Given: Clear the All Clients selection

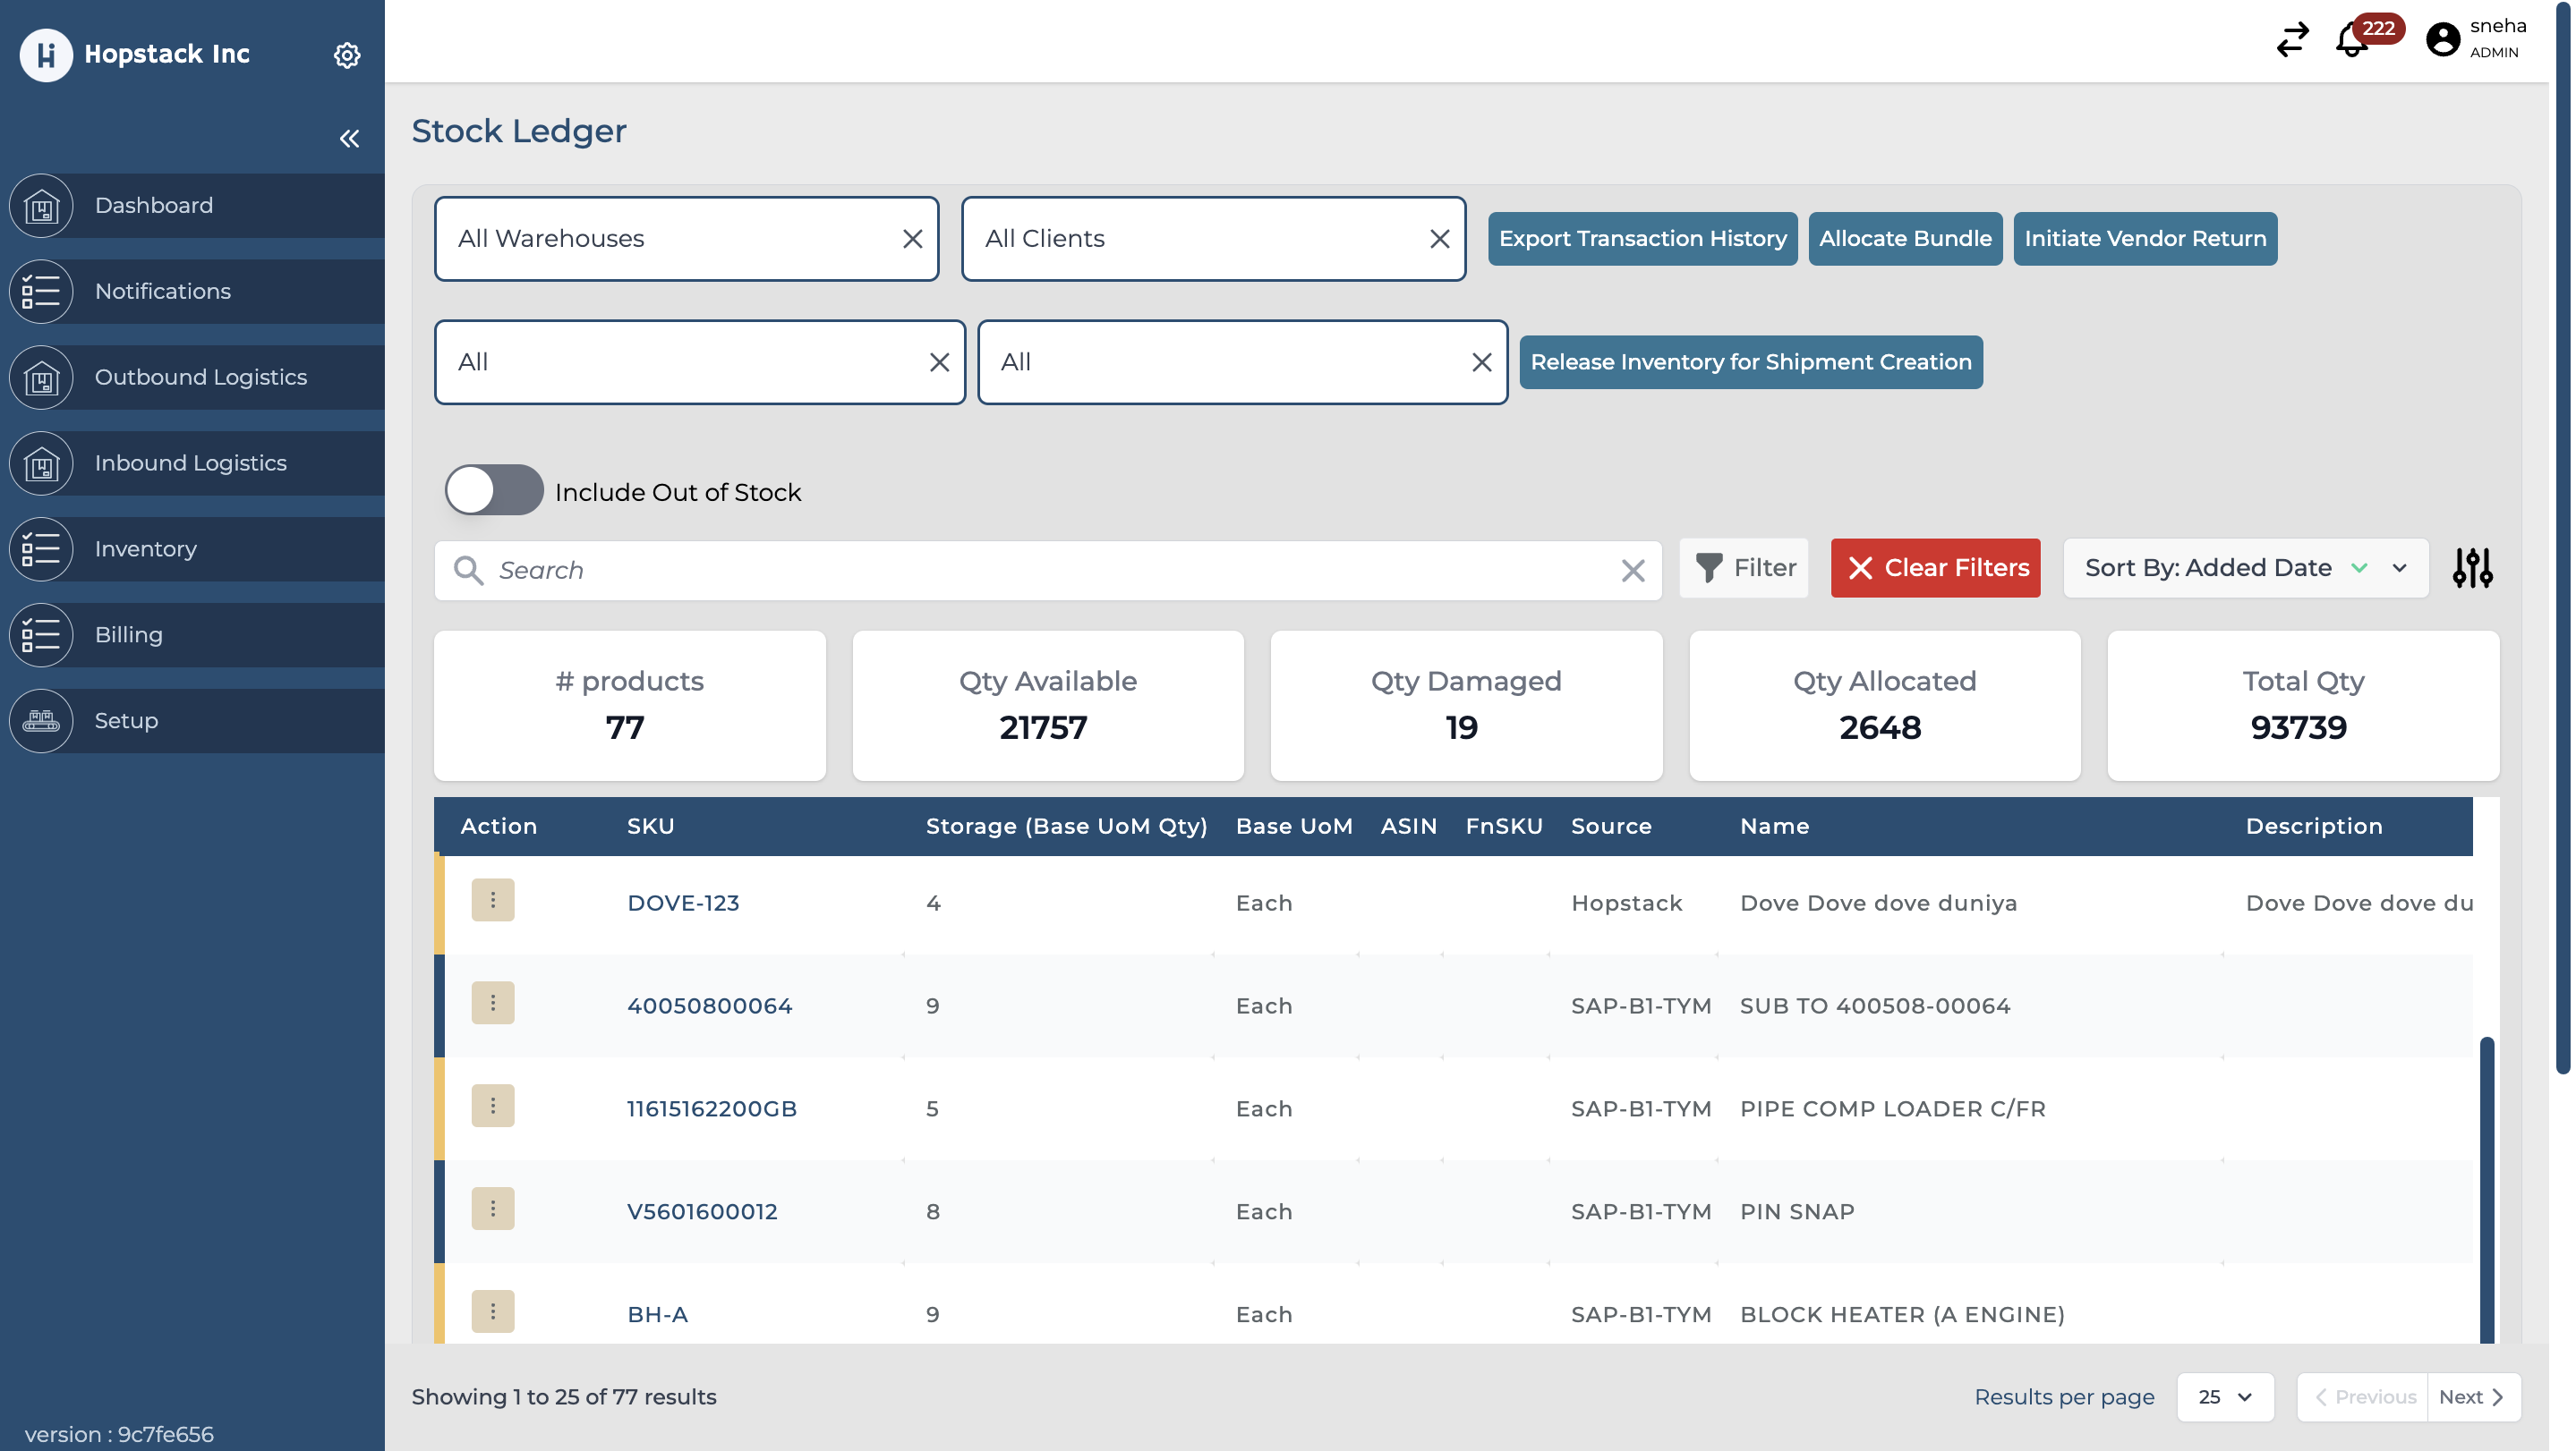Looking at the screenshot, I should [1439, 239].
